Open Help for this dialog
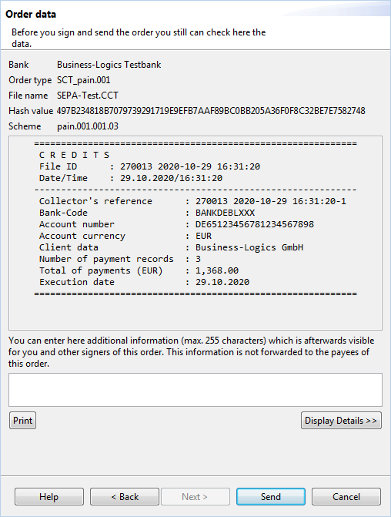This screenshot has width=391, height=517. pyautogui.click(x=49, y=496)
